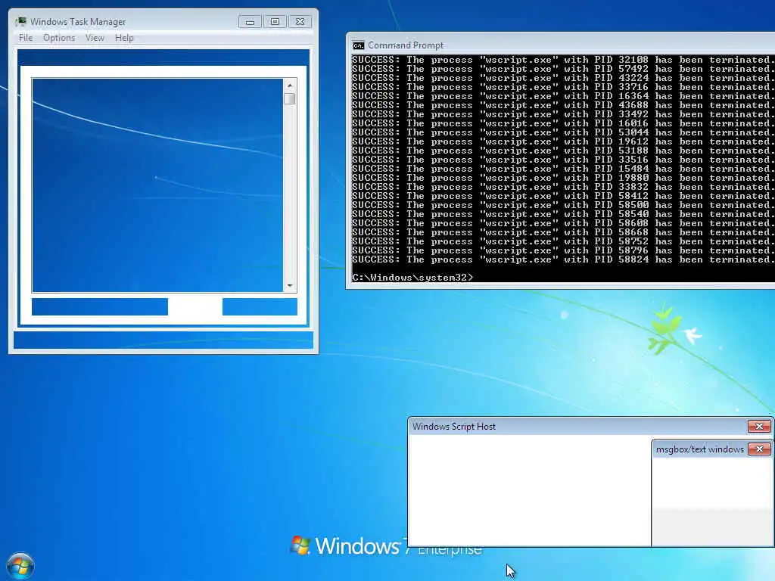
Task: Close the Windows Script Host dialog
Action: pyautogui.click(x=759, y=426)
